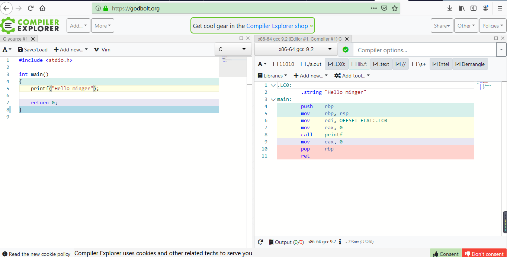Toggle the Demangle option
The image size is (507, 257).
[x=470, y=64]
